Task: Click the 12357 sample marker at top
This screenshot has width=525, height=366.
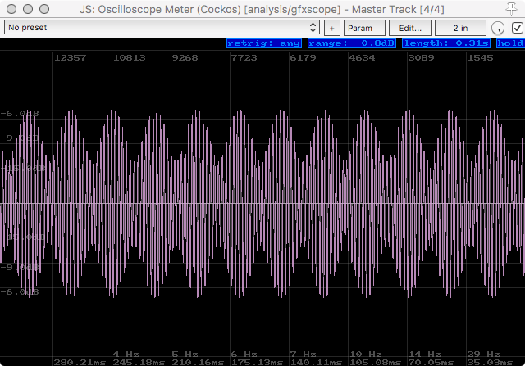Action: point(70,58)
